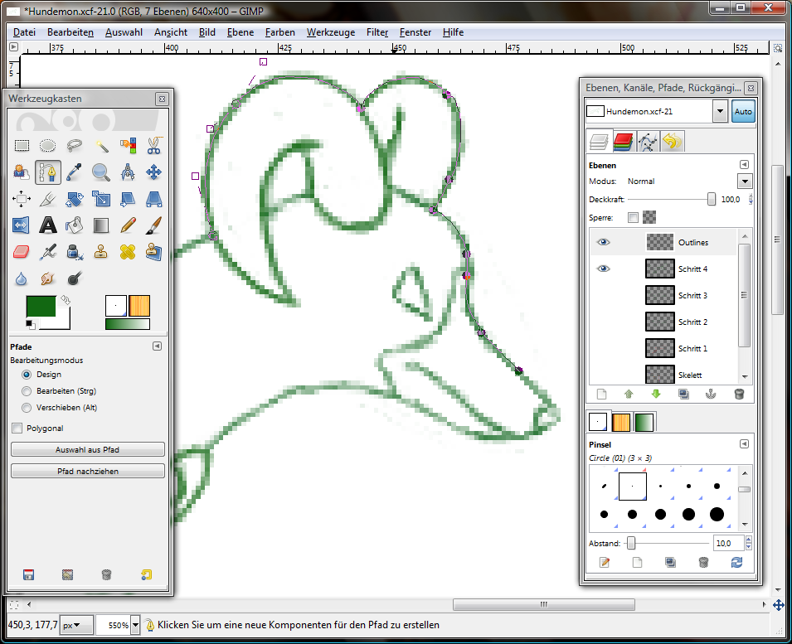792x644 pixels.
Task: Select the Color Picker eyedropper tool
Action: [75, 172]
